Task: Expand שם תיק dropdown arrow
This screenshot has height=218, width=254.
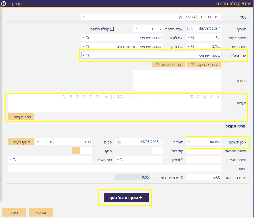Action: point(84,47)
